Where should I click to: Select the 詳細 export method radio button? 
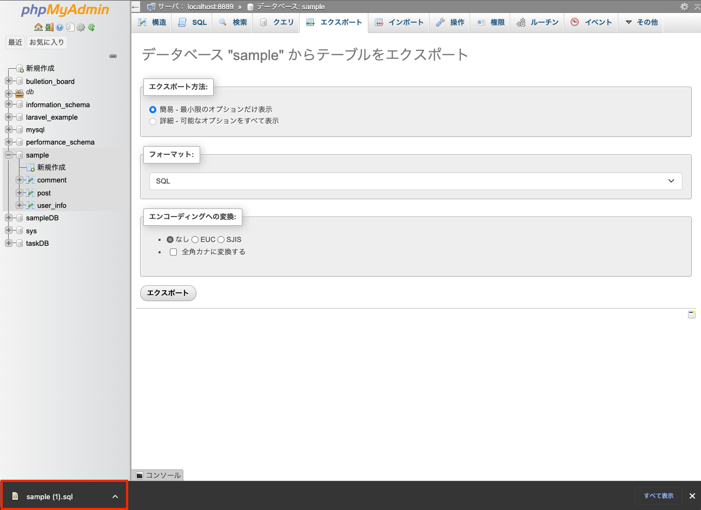coord(153,121)
